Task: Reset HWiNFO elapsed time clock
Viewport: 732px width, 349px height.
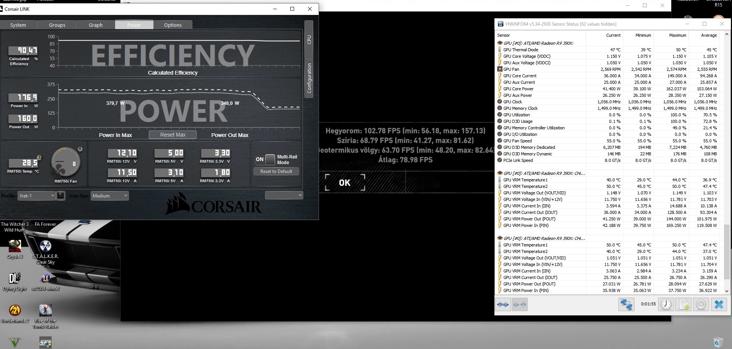Action: click(666, 305)
